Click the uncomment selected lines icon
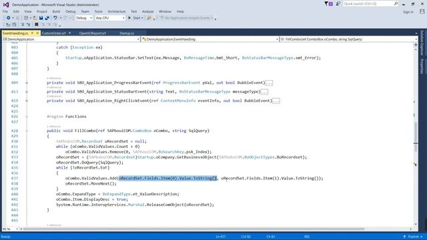Image resolution: width=427 pixels, height=240 pixels. [28, 25]
